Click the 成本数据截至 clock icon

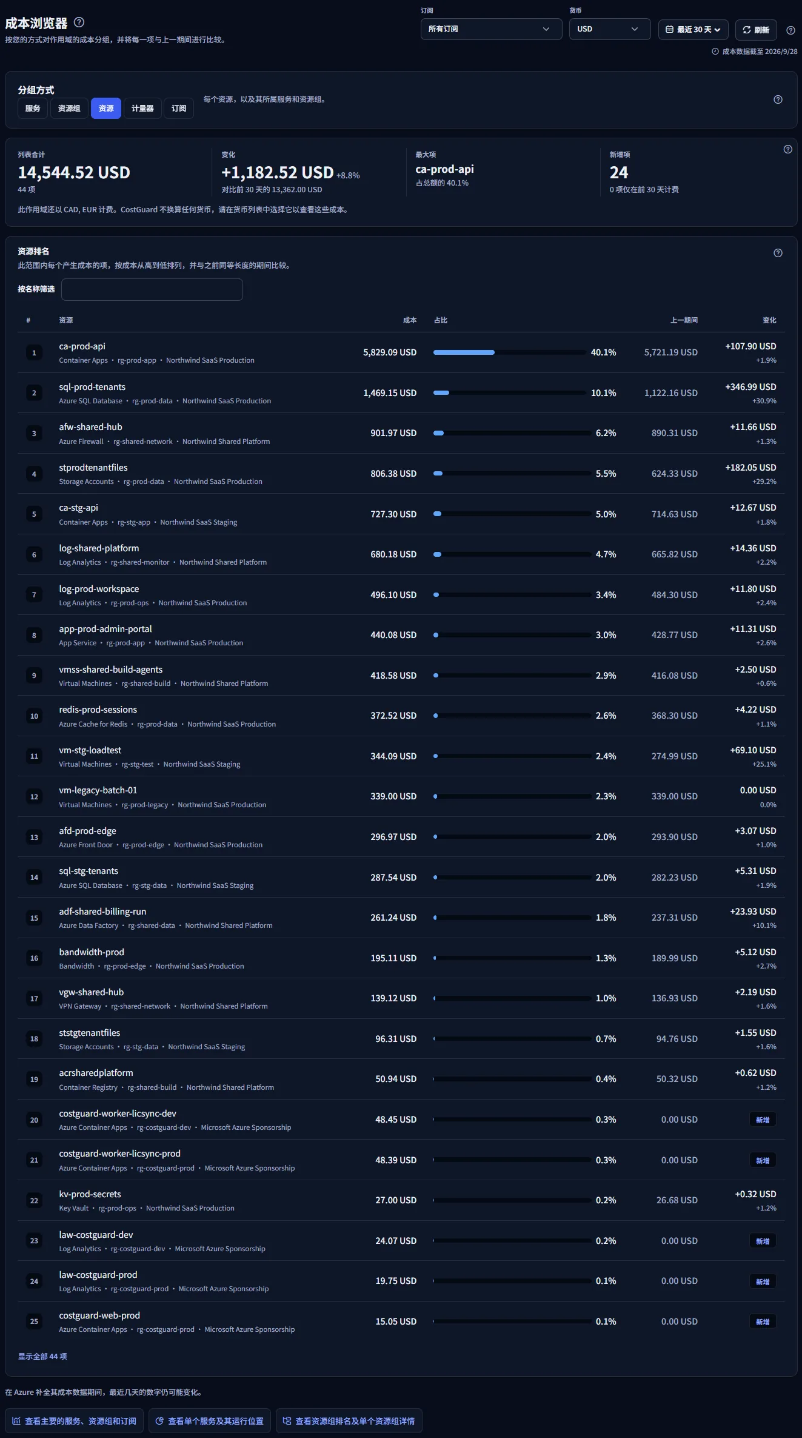(715, 52)
